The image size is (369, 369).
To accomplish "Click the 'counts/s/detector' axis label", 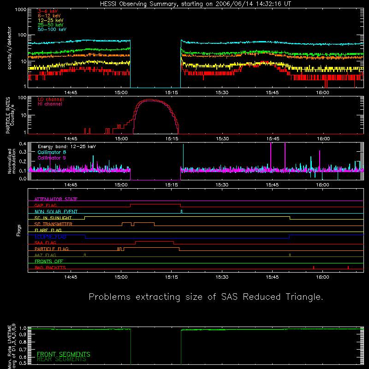I will [x=9, y=48].
